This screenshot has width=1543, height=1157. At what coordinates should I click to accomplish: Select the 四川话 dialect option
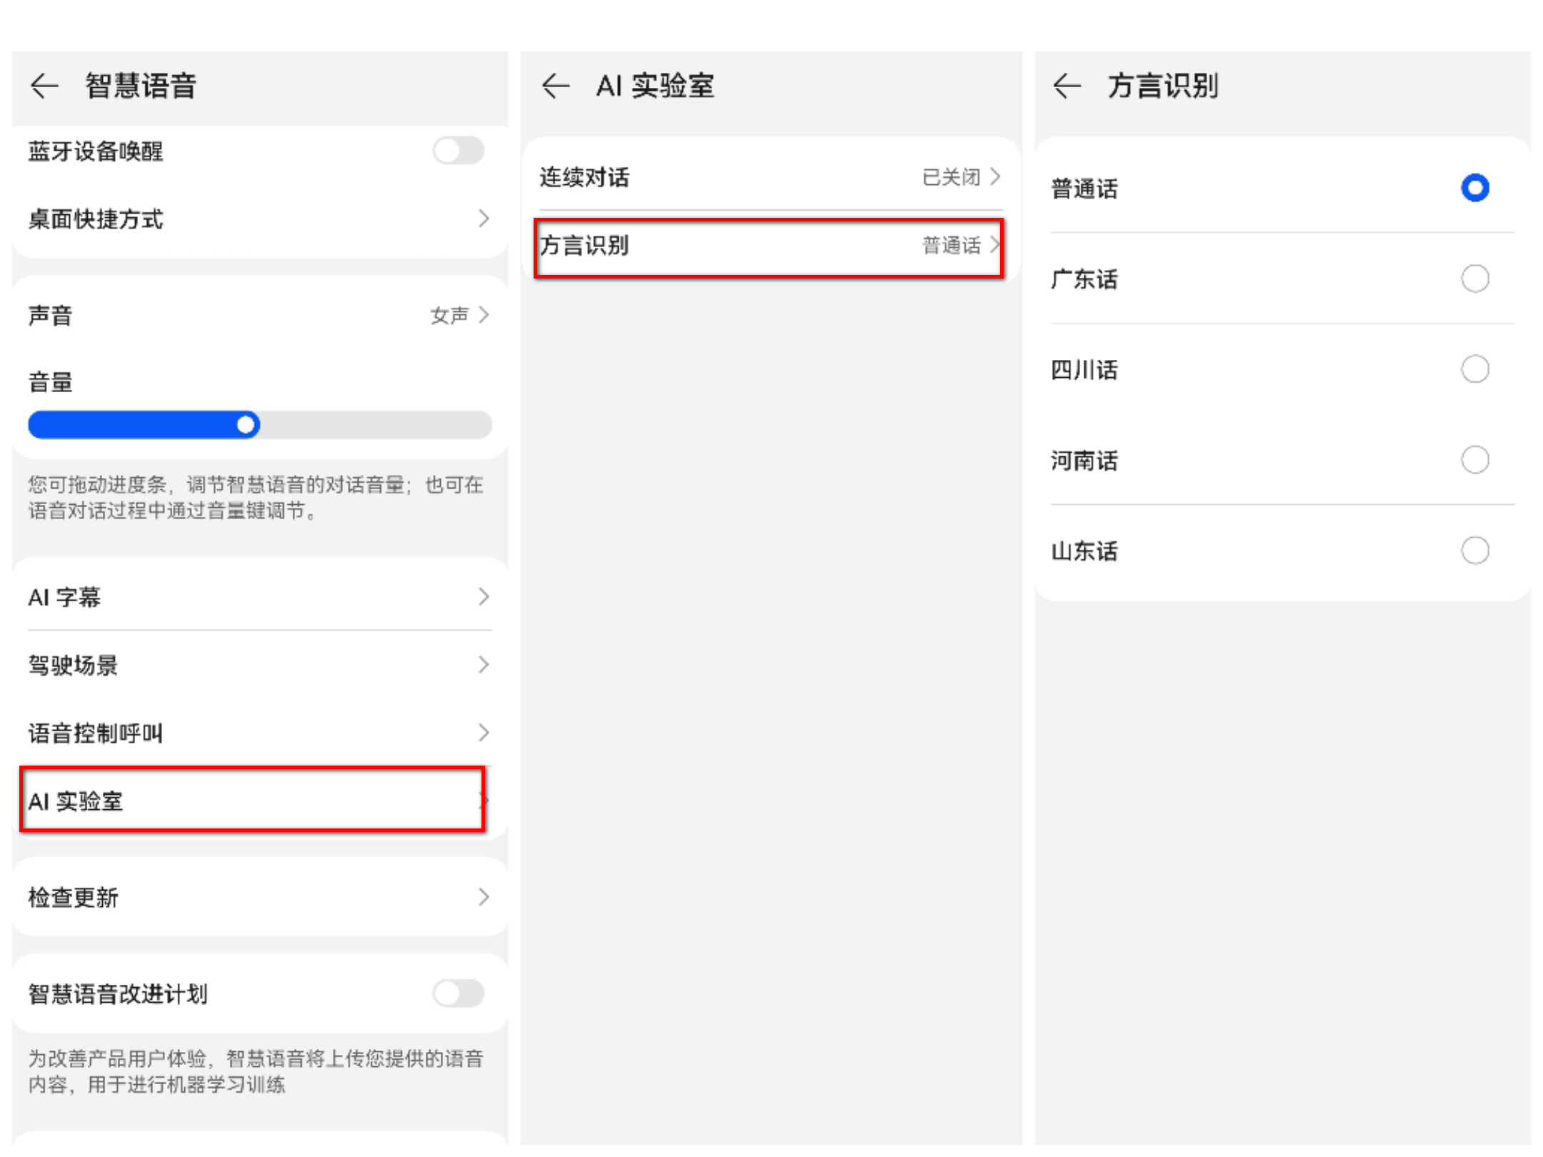tap(1475, 369)
